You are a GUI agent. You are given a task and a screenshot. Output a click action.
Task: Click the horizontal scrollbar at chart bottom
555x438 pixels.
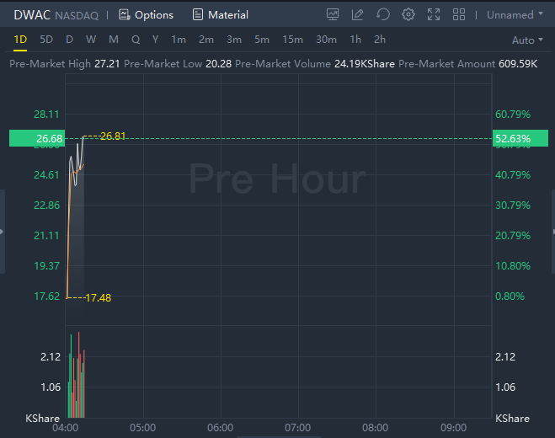click(279, 437)
